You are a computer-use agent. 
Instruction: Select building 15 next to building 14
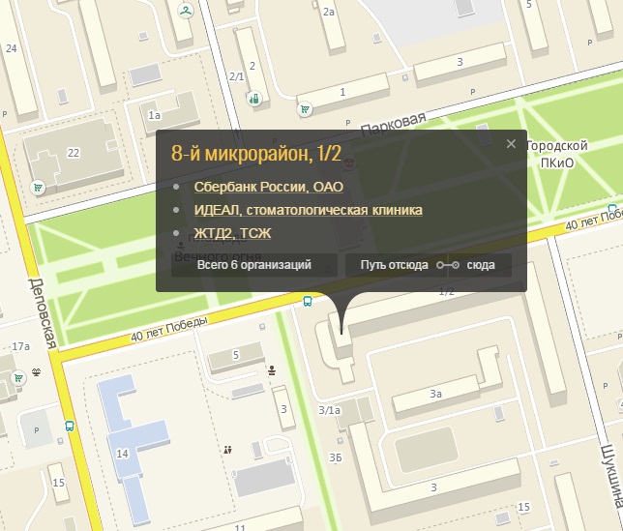(x=58, y=483)
